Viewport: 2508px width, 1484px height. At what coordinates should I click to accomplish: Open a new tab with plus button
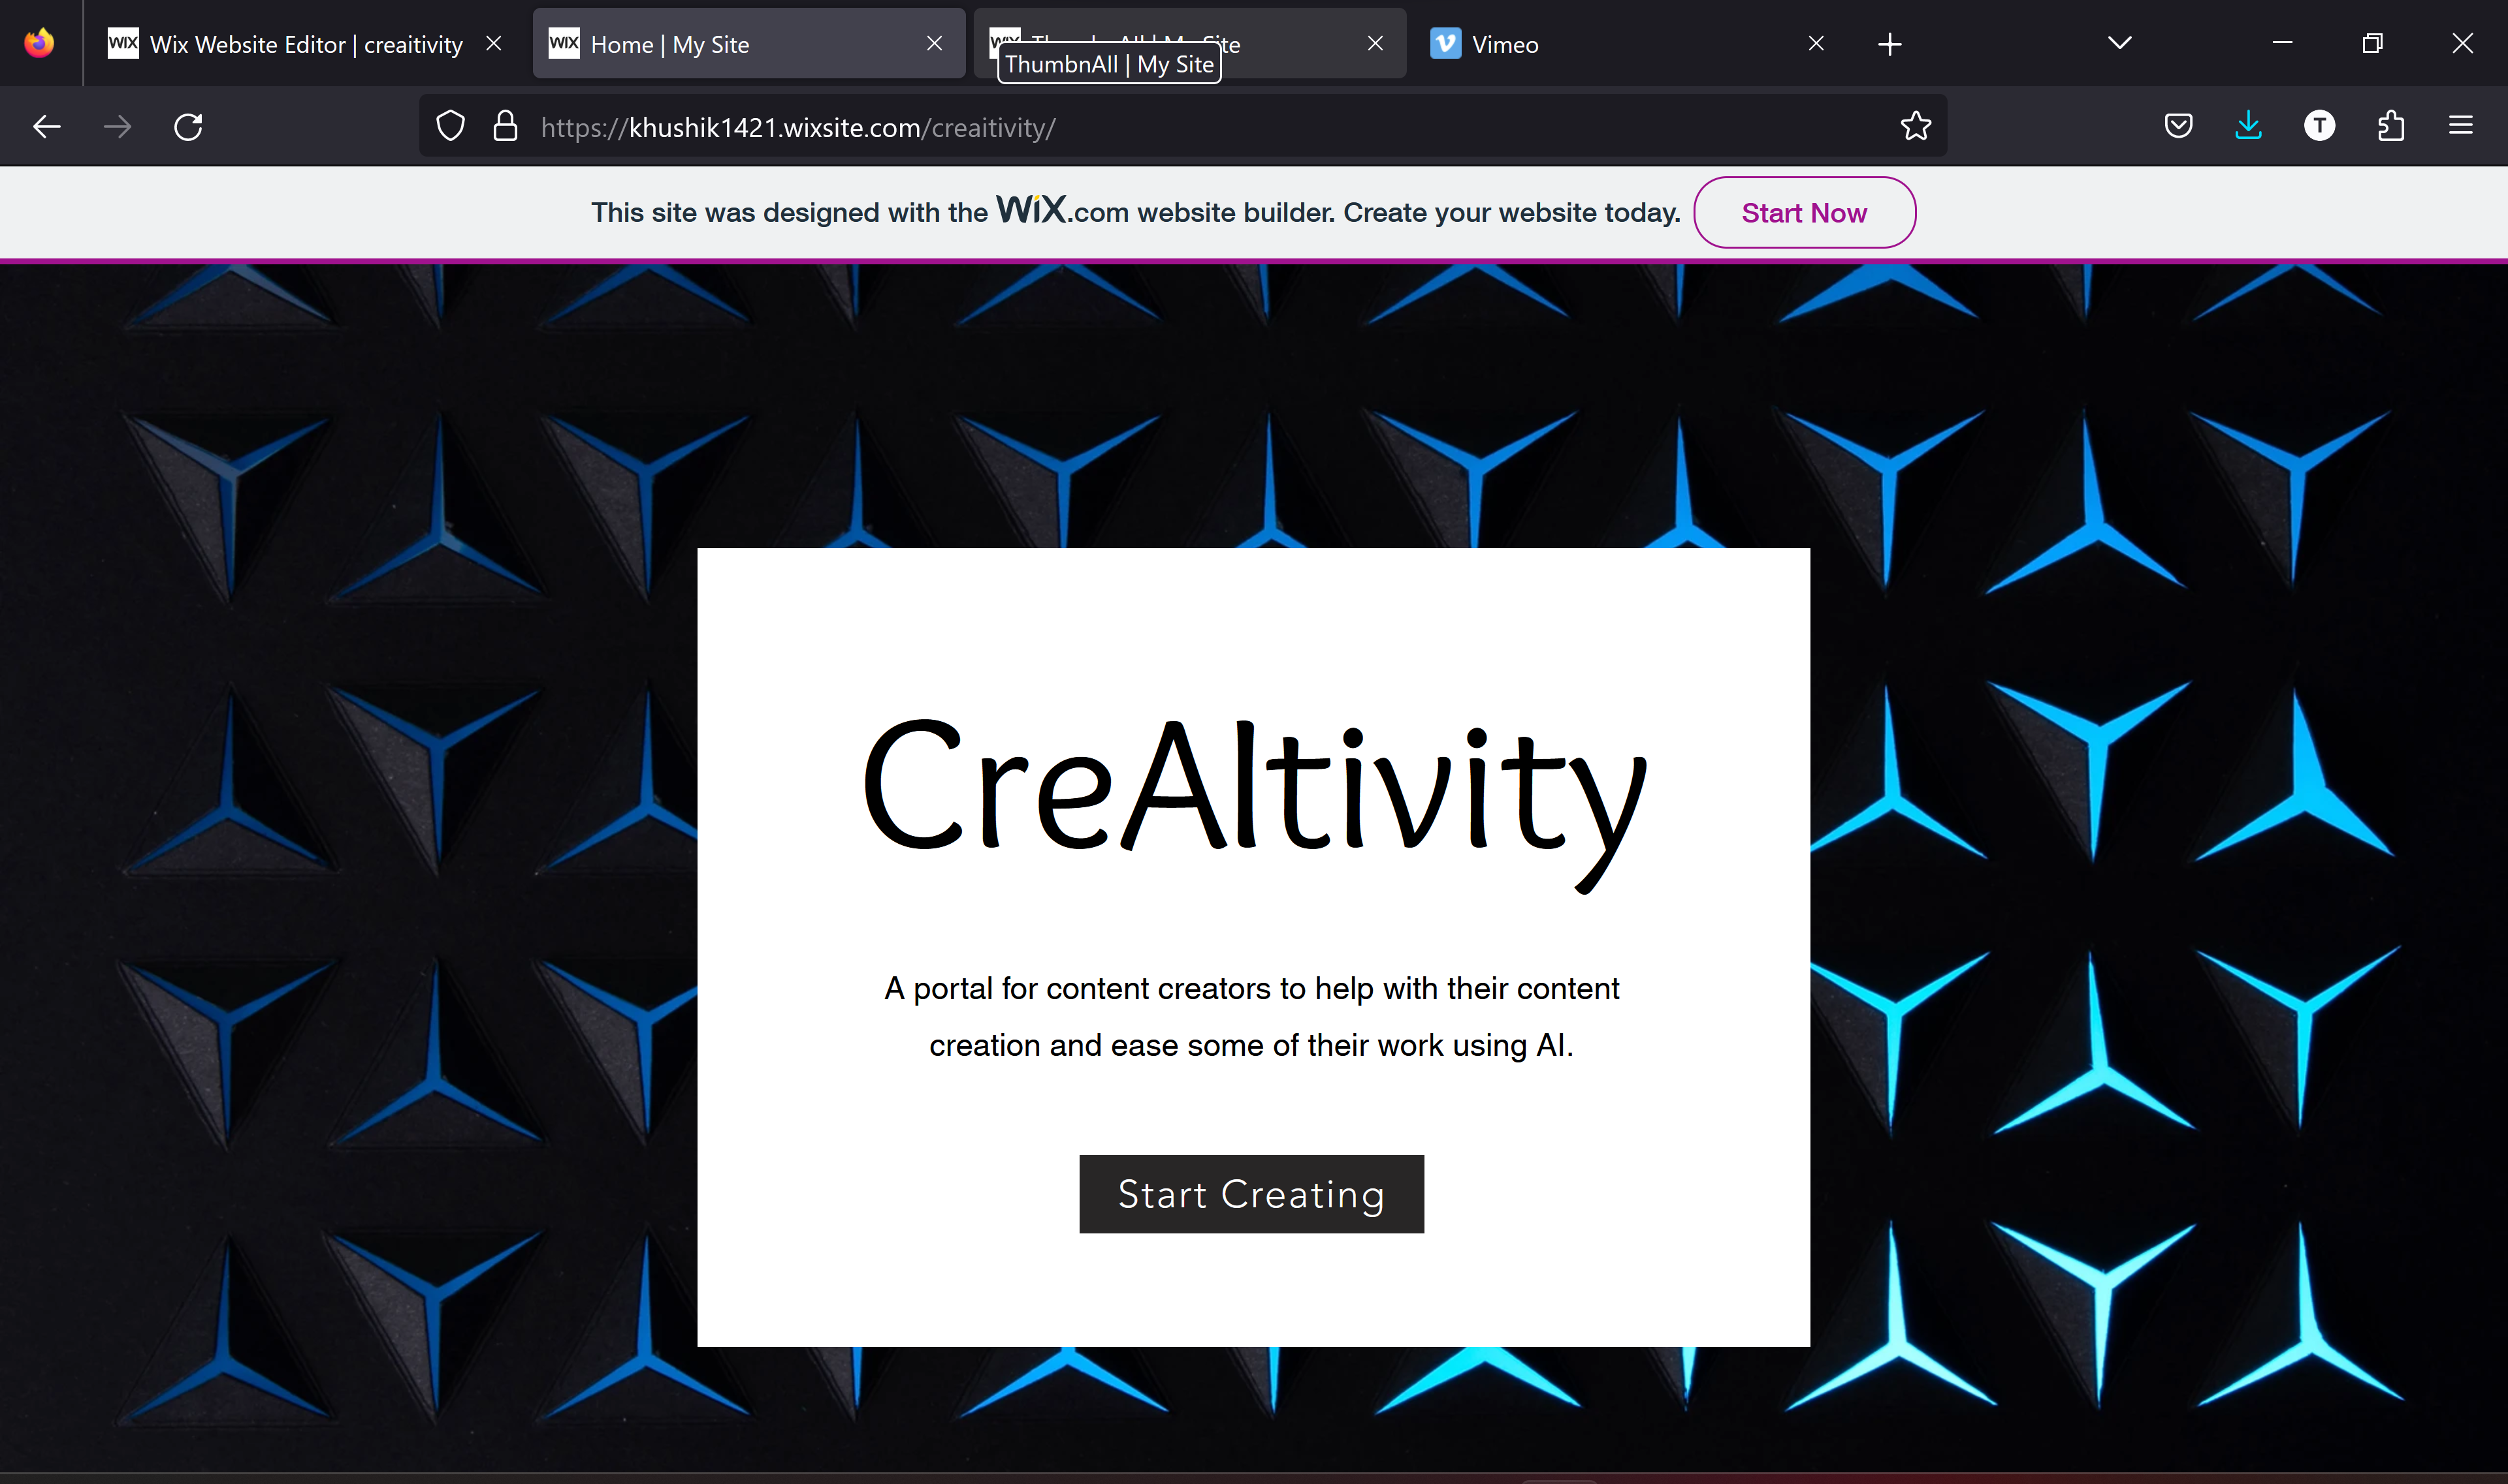(x=1888, y=44)
